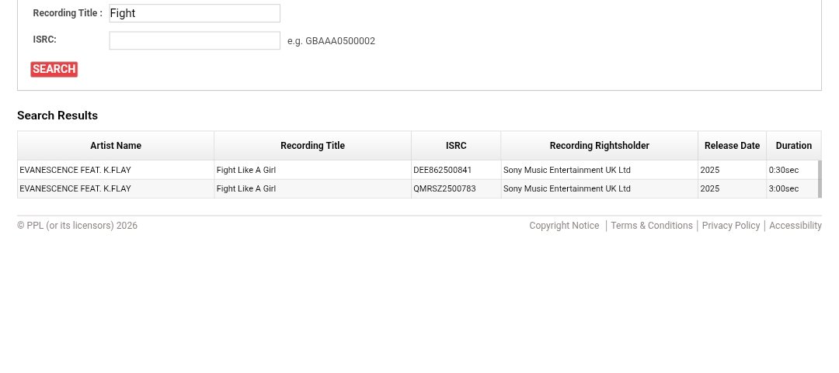Click the results table vertical scrollbar

coord(820,179)
